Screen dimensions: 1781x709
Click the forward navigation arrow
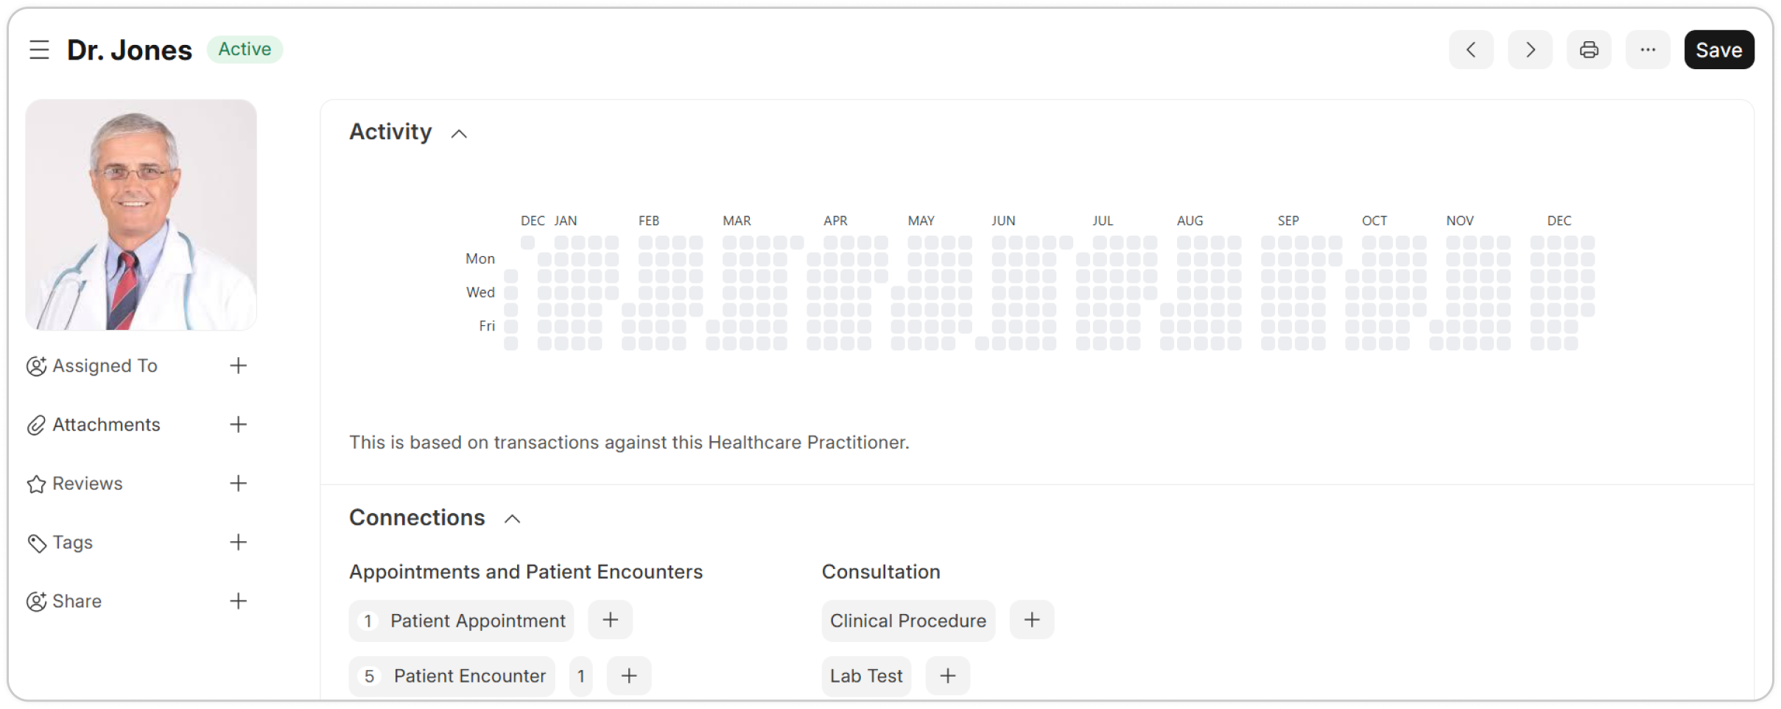[1530, 49]
